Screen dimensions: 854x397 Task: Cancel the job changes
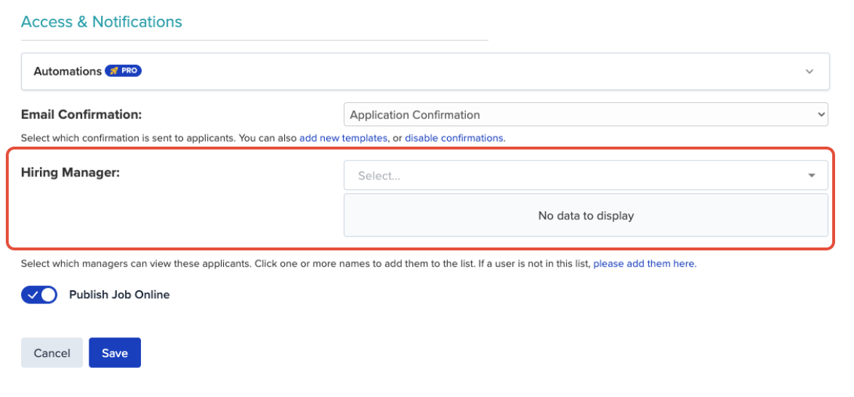(52, 353)
